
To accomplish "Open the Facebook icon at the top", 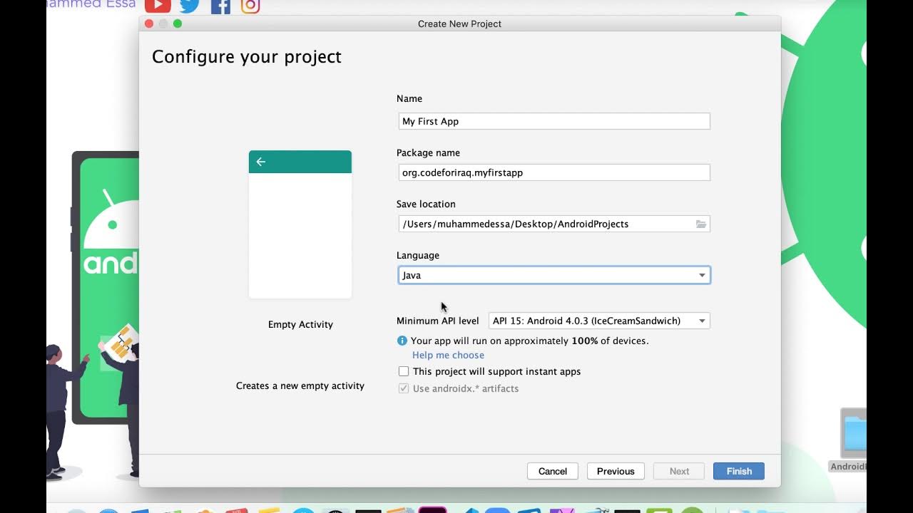I will click(220, 6).
